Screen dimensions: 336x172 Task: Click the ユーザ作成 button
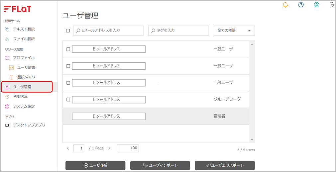tap(95, 165)
